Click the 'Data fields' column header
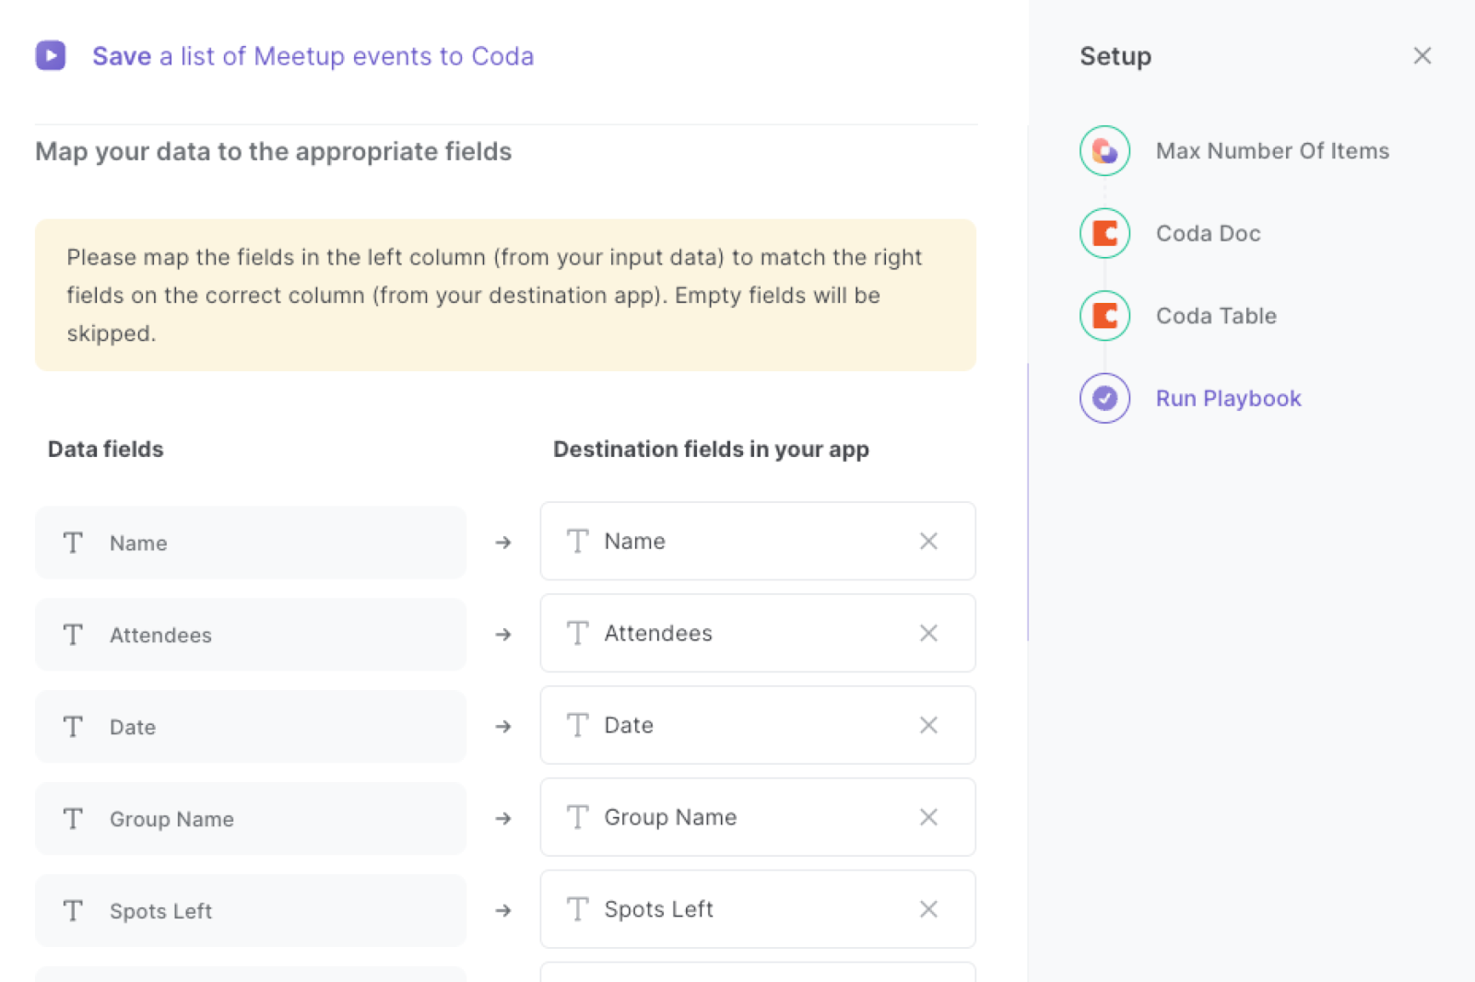Viewport: 1475px width, 982px height. (105, 449)
